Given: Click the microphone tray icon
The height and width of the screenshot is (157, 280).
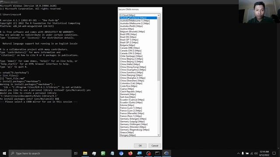Looking at the screenshot, I should [242, 153].
